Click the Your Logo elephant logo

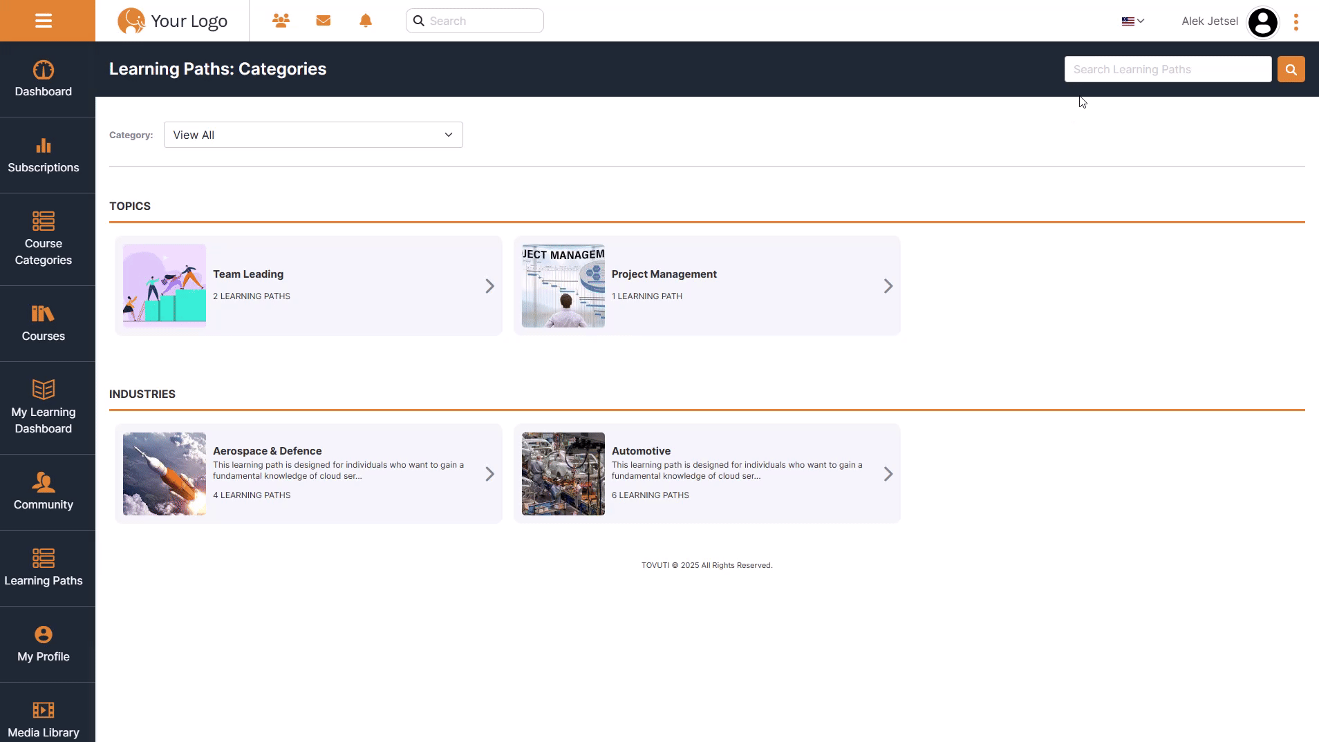pos(172,21)
